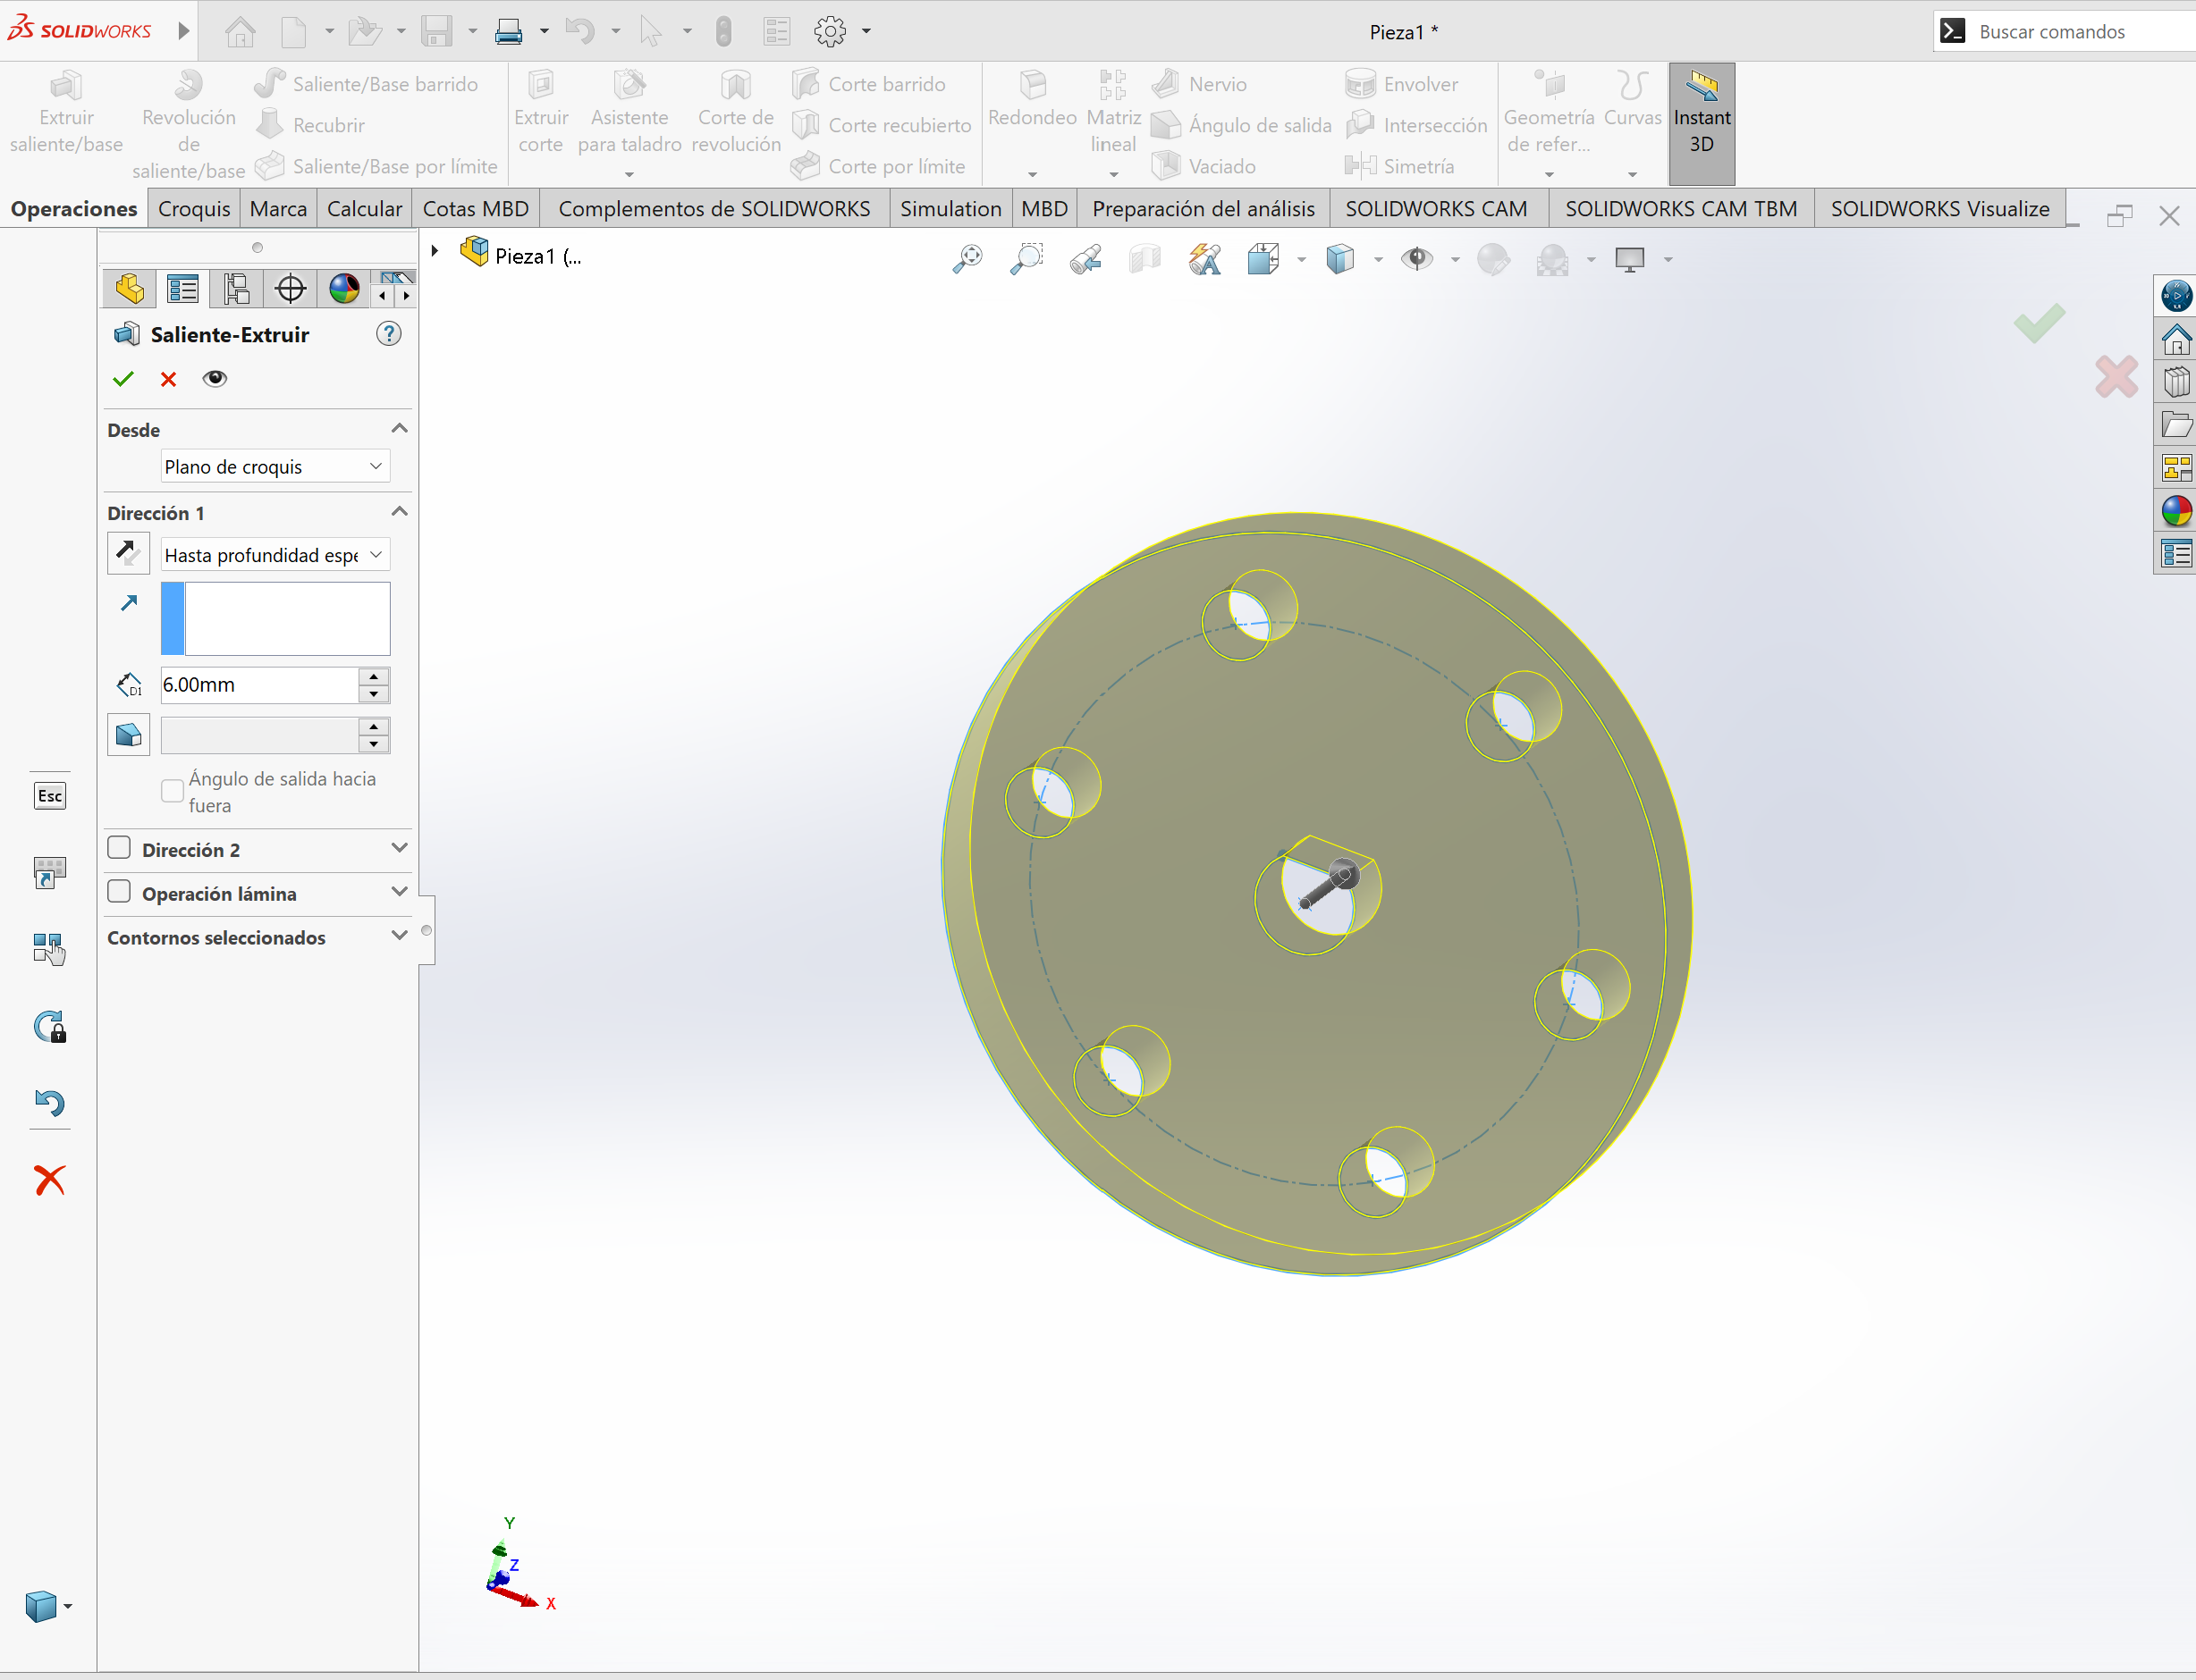
Task: Click the Zoom to area icon
Action: pos(1026,259)
